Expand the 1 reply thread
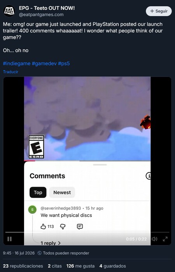This screenshot has height=272, width=175. (51, 243)
